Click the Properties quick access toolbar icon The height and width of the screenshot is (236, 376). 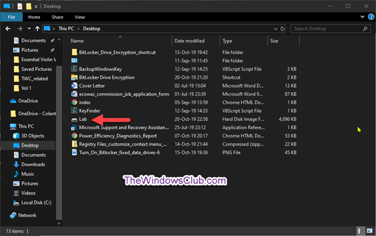[20, 6]
